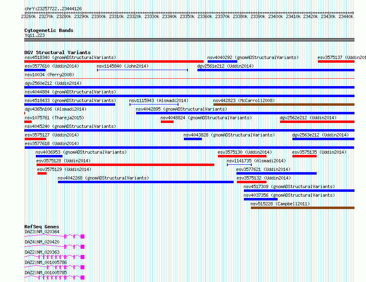This screenshot has width=366, height=282.
Task: Click the DAZ3 gene exon structure glyph
Action: (54, 237)
